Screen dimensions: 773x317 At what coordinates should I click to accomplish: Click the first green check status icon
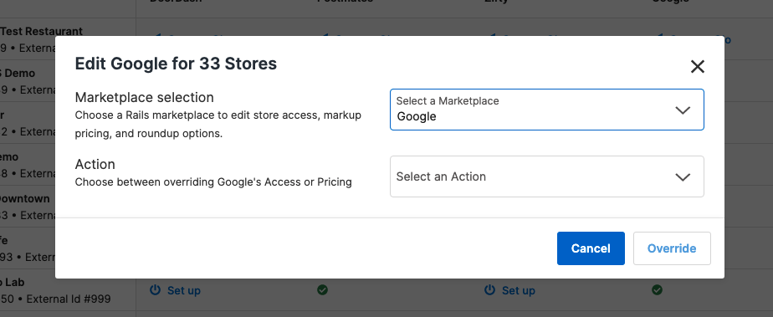point(322,290)
